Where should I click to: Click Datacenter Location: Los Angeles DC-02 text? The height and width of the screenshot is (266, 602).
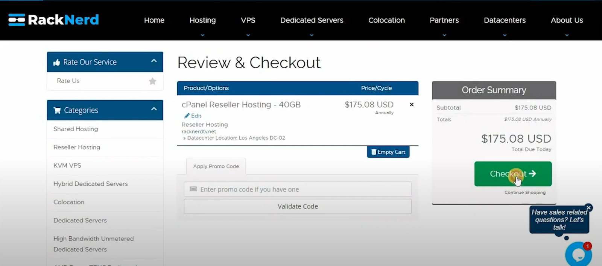[236, 138]
